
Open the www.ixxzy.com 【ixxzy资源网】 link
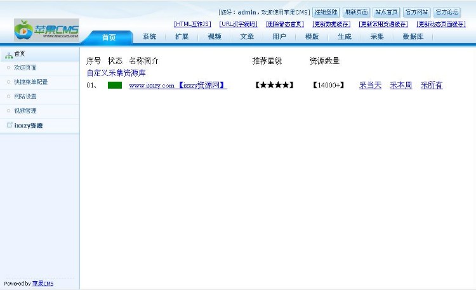coord(178,85)
